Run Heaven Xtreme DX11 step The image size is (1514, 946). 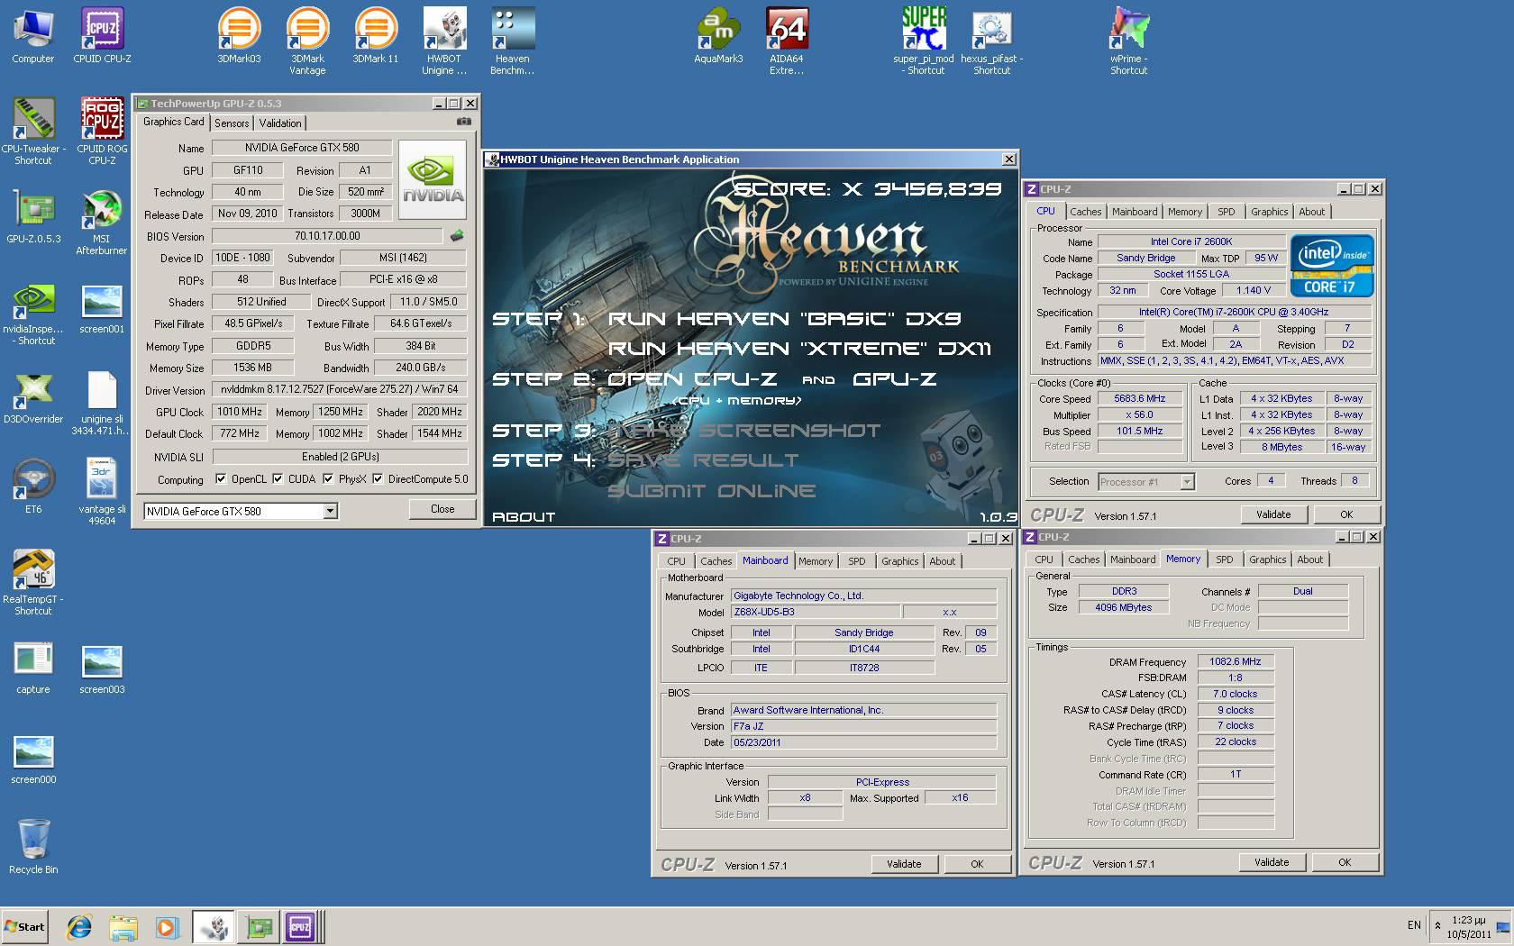click(799, 349)
